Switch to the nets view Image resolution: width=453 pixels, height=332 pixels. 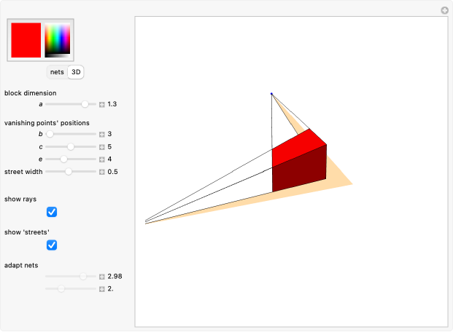pos(57,72)
